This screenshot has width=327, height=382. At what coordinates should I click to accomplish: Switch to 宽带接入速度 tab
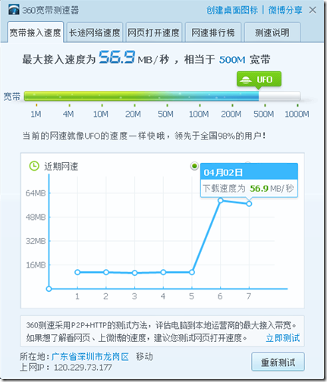coord(36,33)
